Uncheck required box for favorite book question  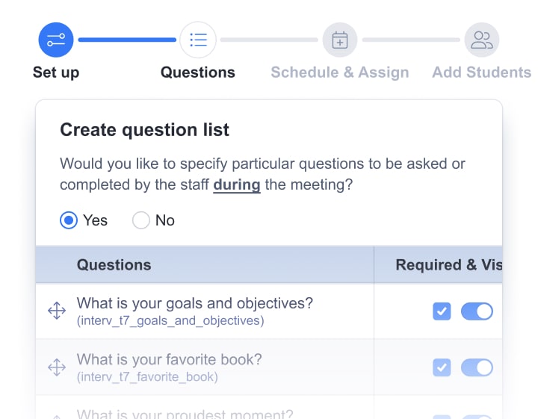click(x=442, y=367)
